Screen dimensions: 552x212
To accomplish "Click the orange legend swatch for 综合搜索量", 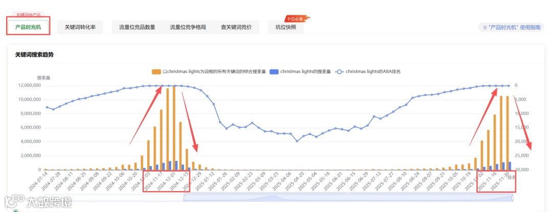I will pyautogui.click(x=156, y=72).
